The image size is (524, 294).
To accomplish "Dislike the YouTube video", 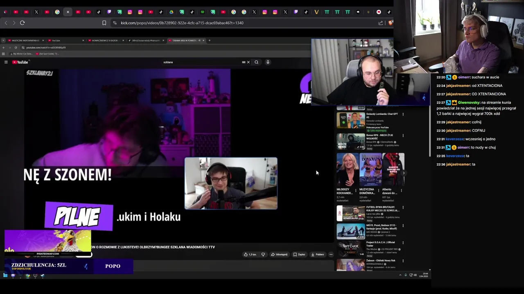I will coord(263,254).
